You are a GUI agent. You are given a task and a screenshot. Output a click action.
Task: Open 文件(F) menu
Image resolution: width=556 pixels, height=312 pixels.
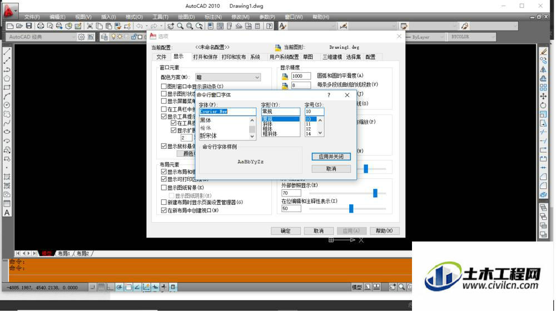click(x=32, y=17)
